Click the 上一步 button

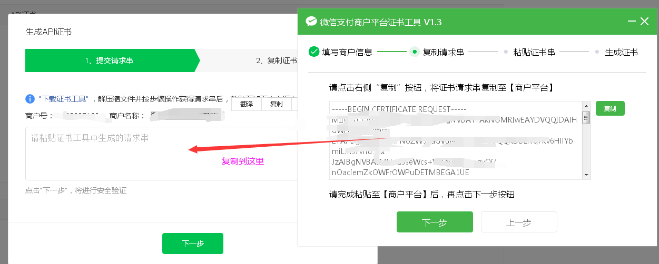[x=519, y=222]
